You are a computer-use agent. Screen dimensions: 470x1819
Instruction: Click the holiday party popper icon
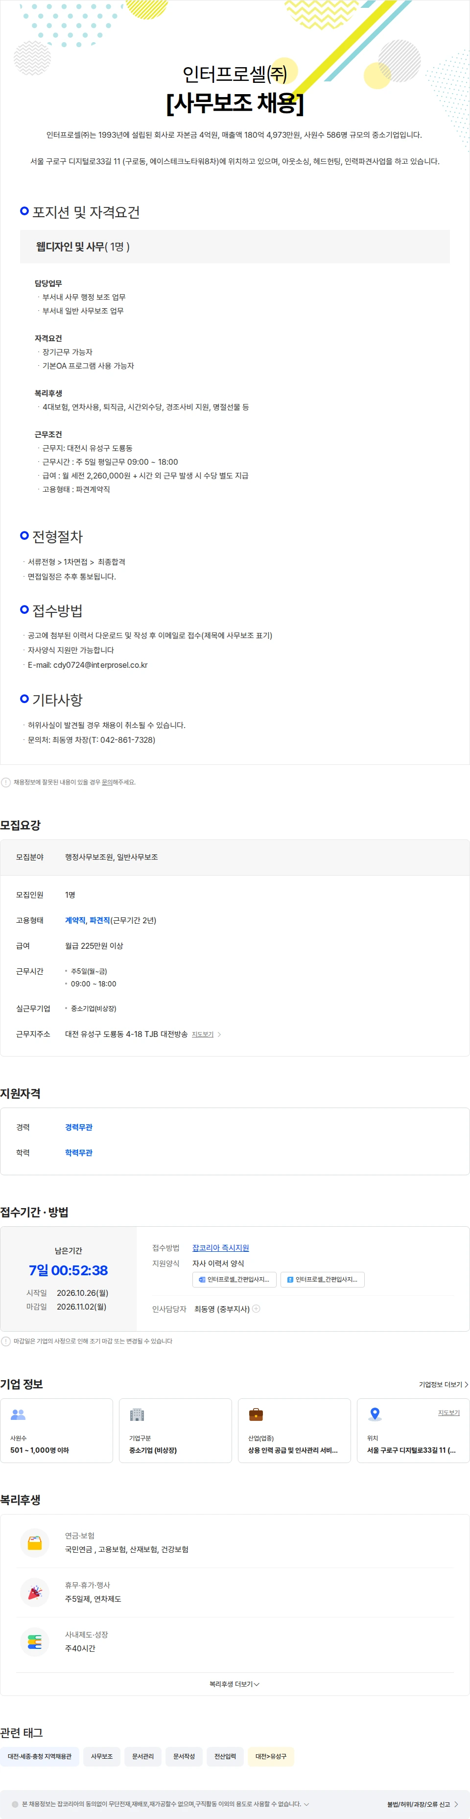click(35, 1592)
